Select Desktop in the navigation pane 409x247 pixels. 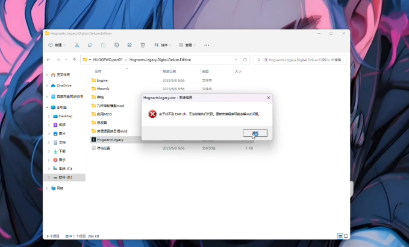pos(65,116)
